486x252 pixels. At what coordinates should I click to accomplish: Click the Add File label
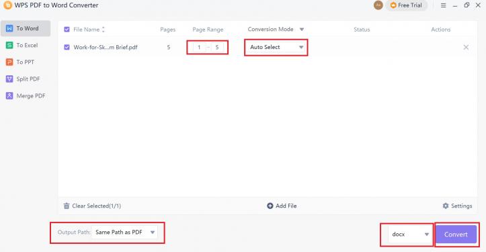[286, 206]
